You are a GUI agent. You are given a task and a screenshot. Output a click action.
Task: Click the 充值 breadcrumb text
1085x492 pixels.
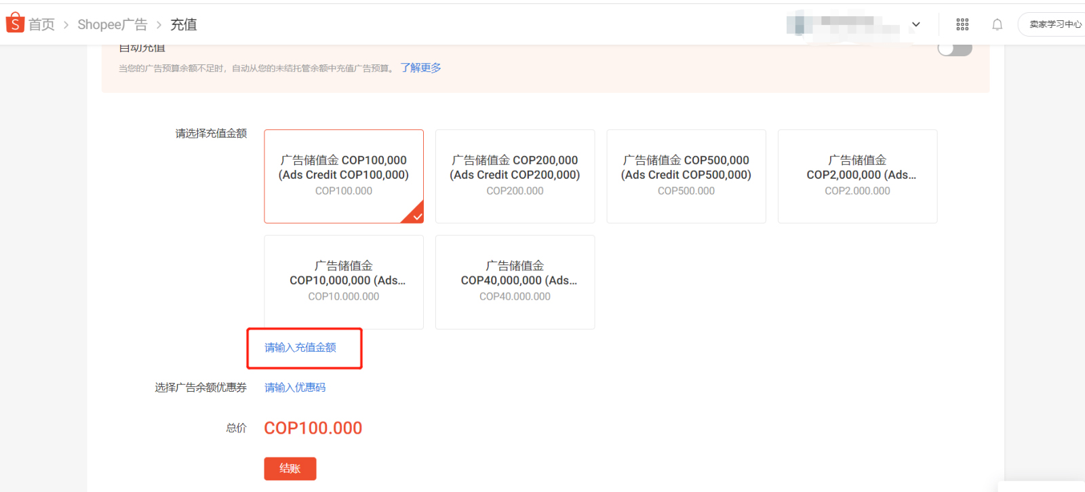[x=183, y=24]
